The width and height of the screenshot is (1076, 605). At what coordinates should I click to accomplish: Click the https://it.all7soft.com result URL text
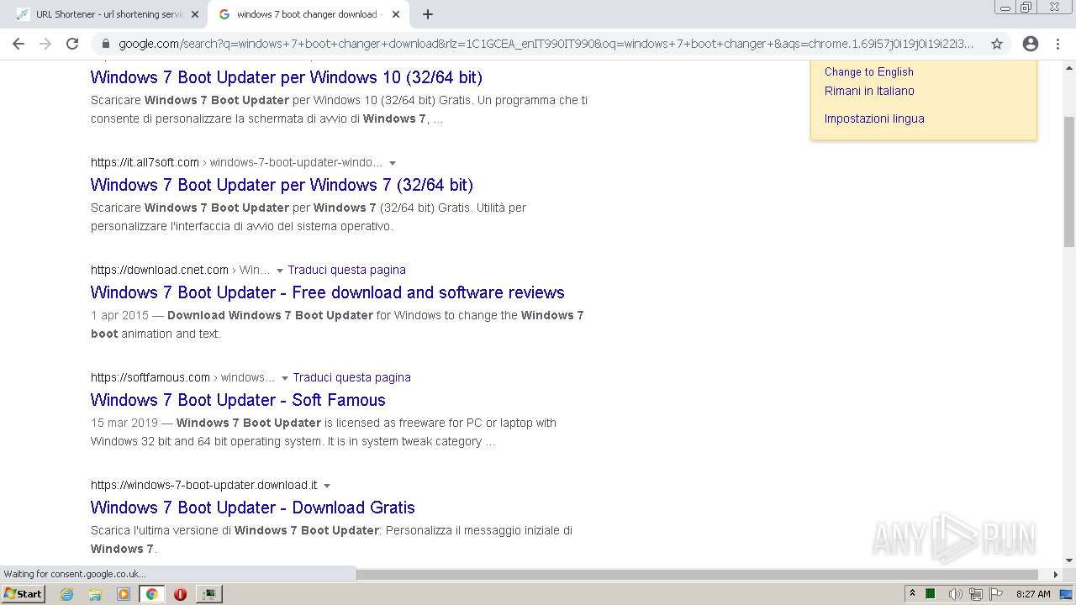point(145,162)
